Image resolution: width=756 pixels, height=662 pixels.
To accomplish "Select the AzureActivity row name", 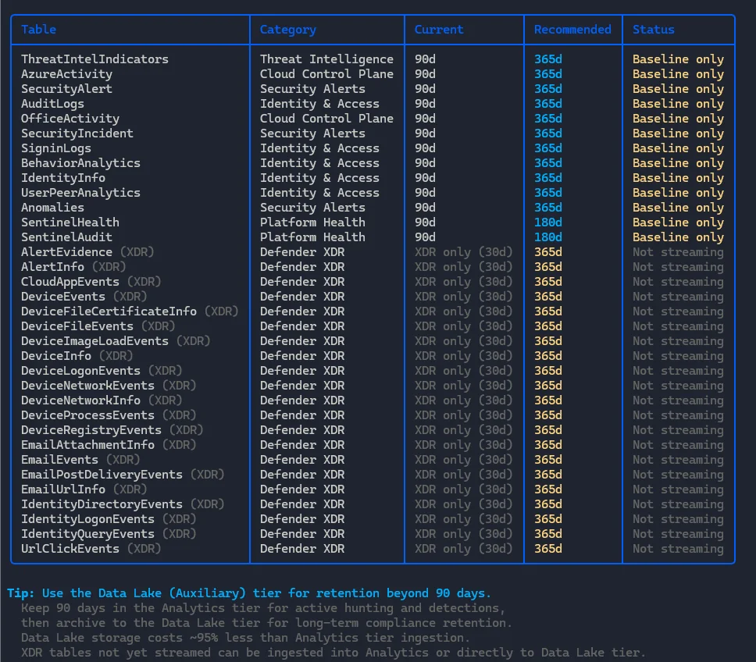I will [66, 74].
